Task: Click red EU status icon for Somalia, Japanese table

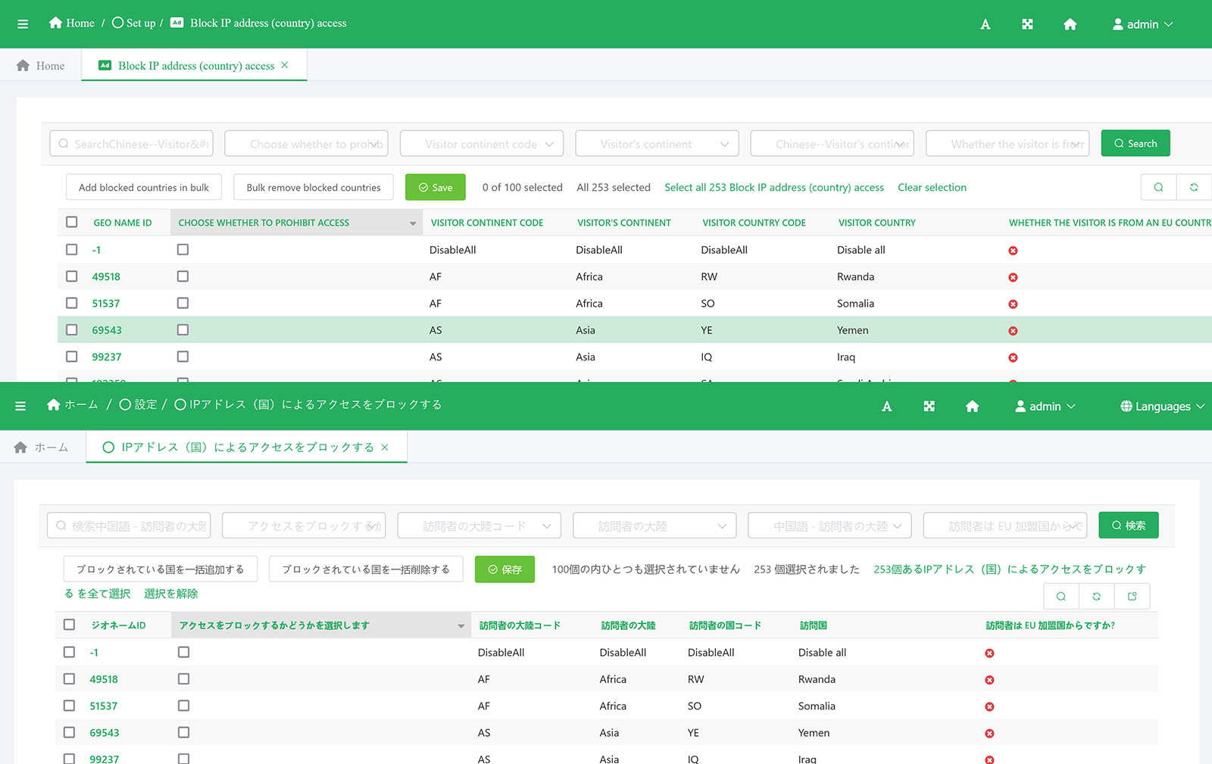Action: [x=989, y=706]
